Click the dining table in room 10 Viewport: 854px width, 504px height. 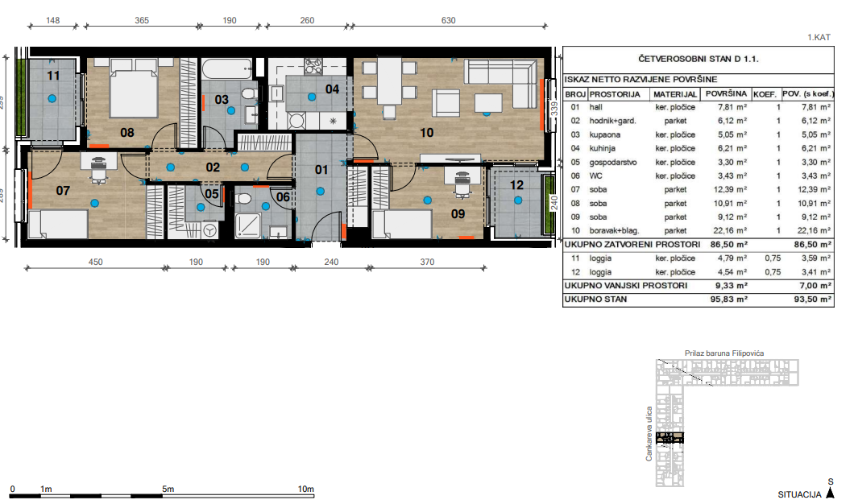[x=390, y=81]
